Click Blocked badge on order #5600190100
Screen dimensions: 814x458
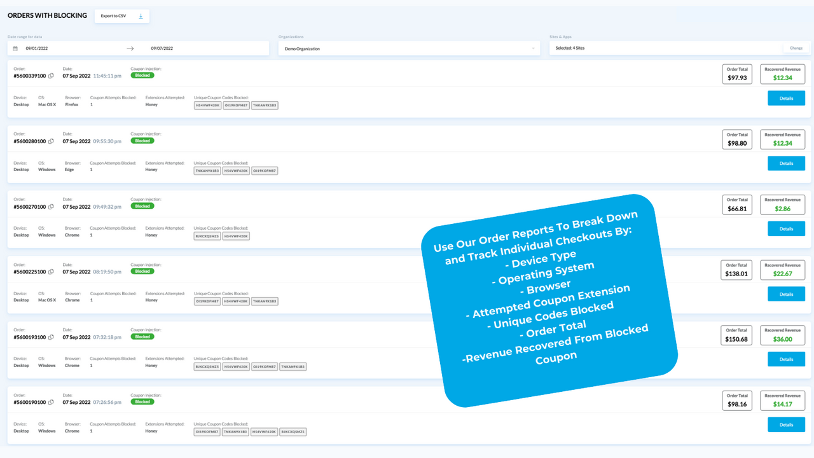click(x=142, y=402)
